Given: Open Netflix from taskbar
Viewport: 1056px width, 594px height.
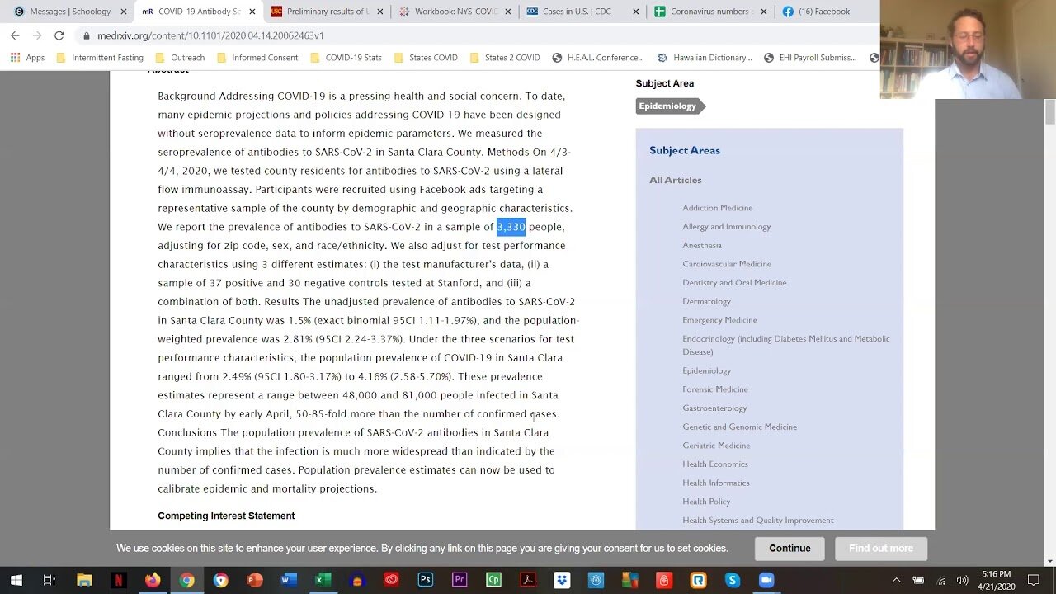Looking at the screenshot, I should pyautogui.click(x=118, y=580).
